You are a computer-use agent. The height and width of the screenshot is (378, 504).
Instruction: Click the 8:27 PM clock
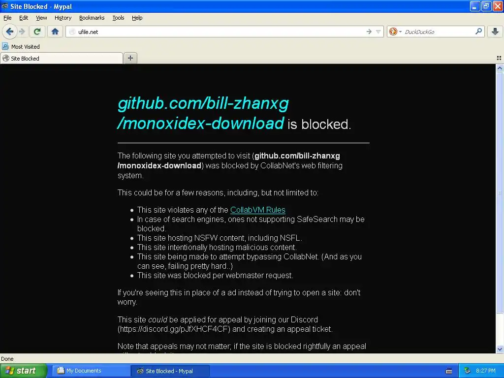click(x=486, y=371)
